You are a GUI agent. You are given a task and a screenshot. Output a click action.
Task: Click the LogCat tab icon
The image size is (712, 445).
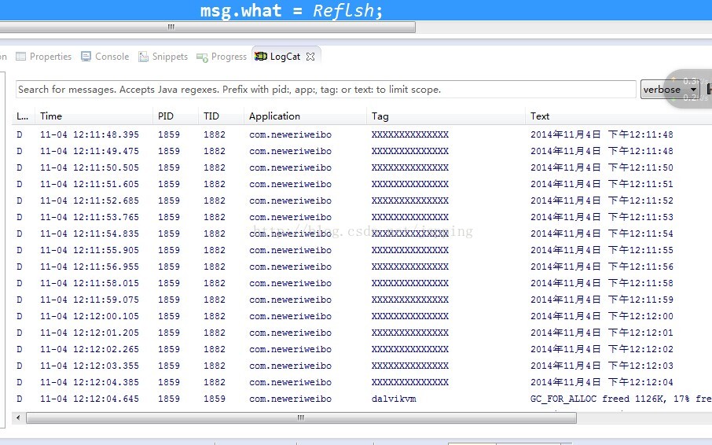[x=261, y=57]
